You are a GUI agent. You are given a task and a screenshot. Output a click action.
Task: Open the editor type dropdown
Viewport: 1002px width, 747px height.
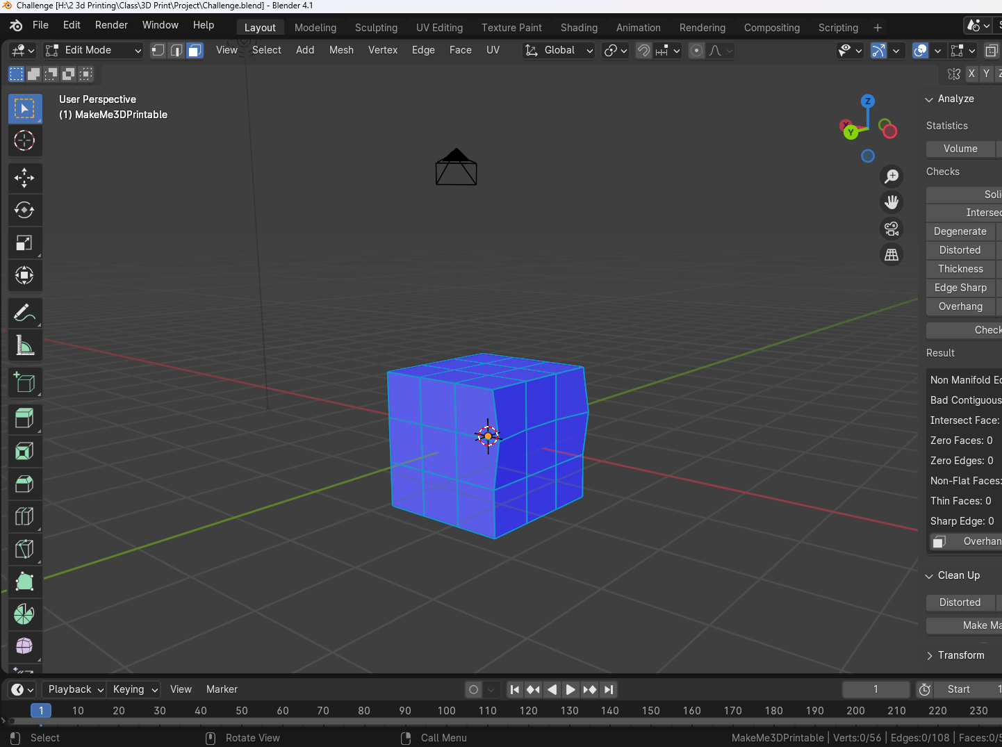[22, 51]
